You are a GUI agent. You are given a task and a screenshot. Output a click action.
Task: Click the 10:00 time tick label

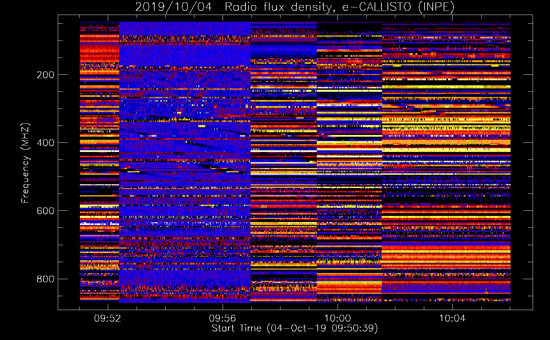pos(338,319)
